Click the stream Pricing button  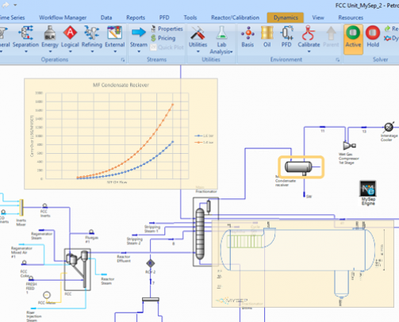tap(163, 38)
